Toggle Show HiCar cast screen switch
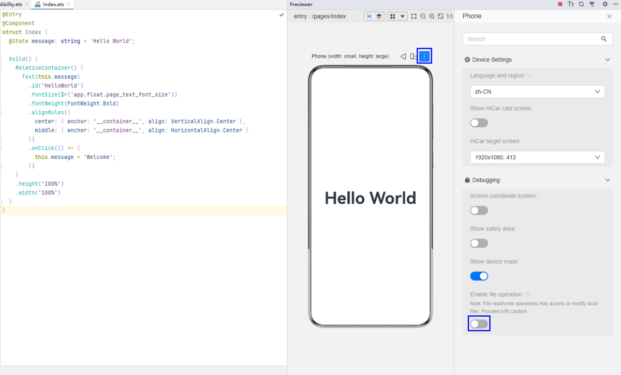The image size is (621, 375). (x=479, y=123)
